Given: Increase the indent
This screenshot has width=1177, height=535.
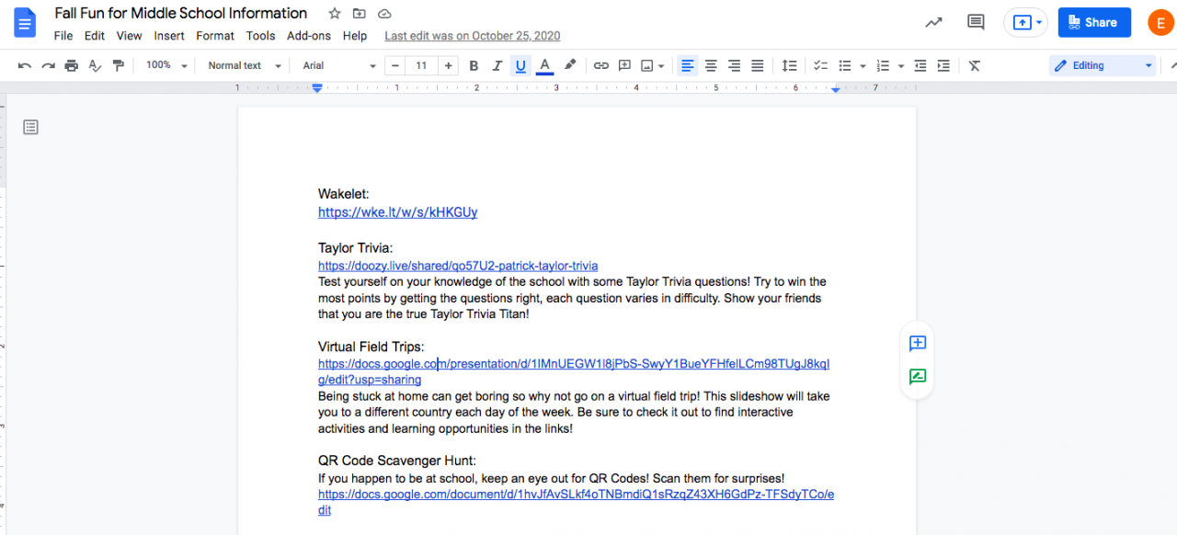Looking at the screenshot, I should (x=943, y=65).
